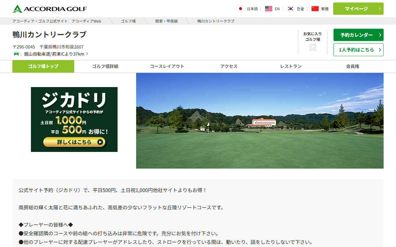
Task: Select the South Korean flag icon
Action: click(291, 9)
